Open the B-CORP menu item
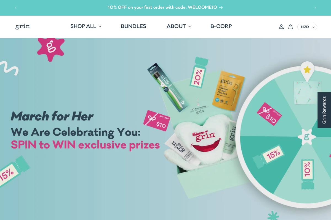Viewport: 331px width, 220px height. click(221, 26)
